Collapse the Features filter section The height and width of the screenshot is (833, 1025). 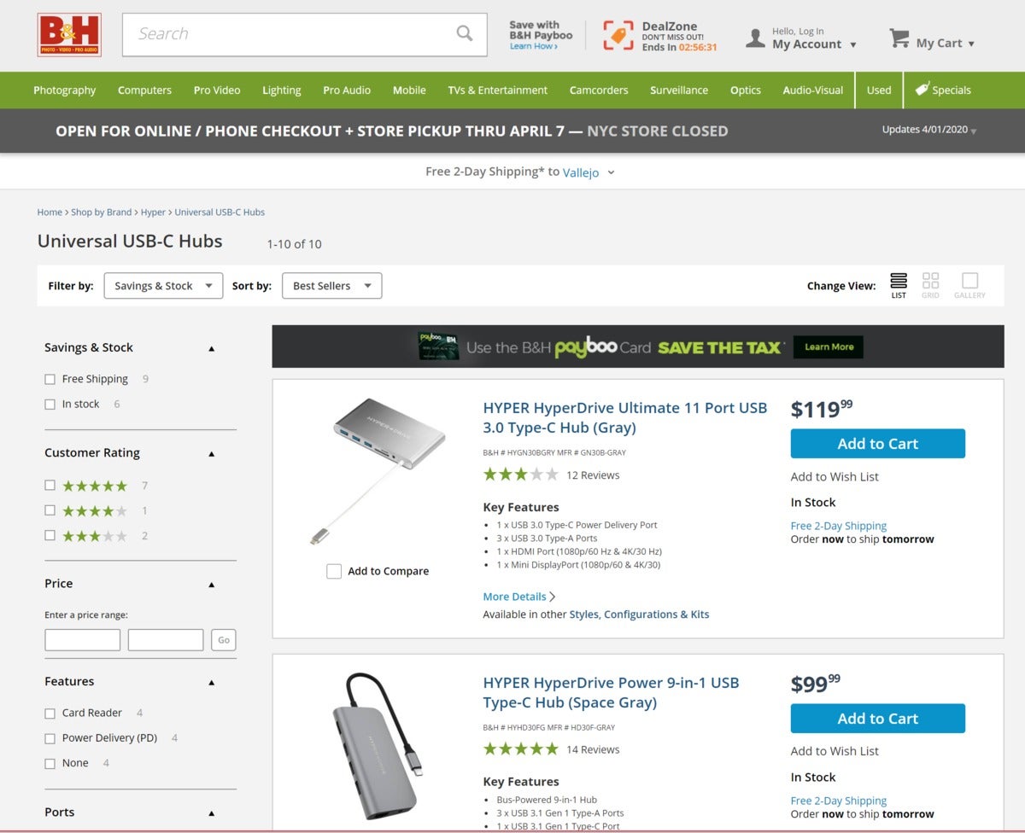point(212,683)
